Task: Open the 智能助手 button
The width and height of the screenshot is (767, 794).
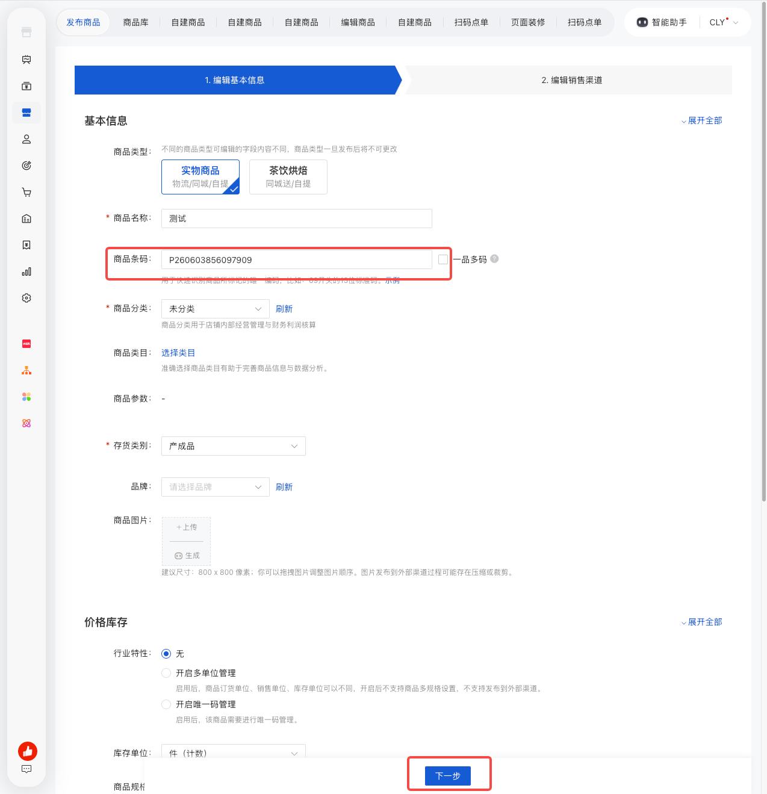Action: (x=662, y=22)
